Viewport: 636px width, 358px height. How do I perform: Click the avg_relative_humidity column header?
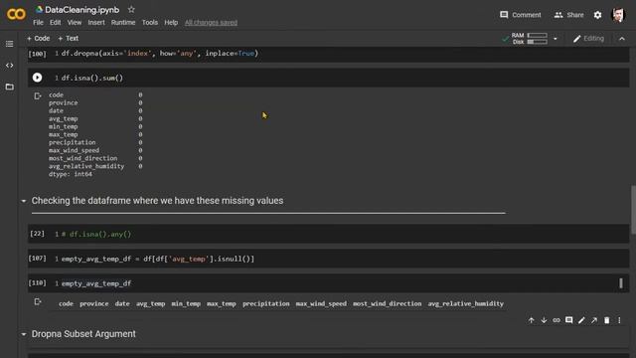466,303
